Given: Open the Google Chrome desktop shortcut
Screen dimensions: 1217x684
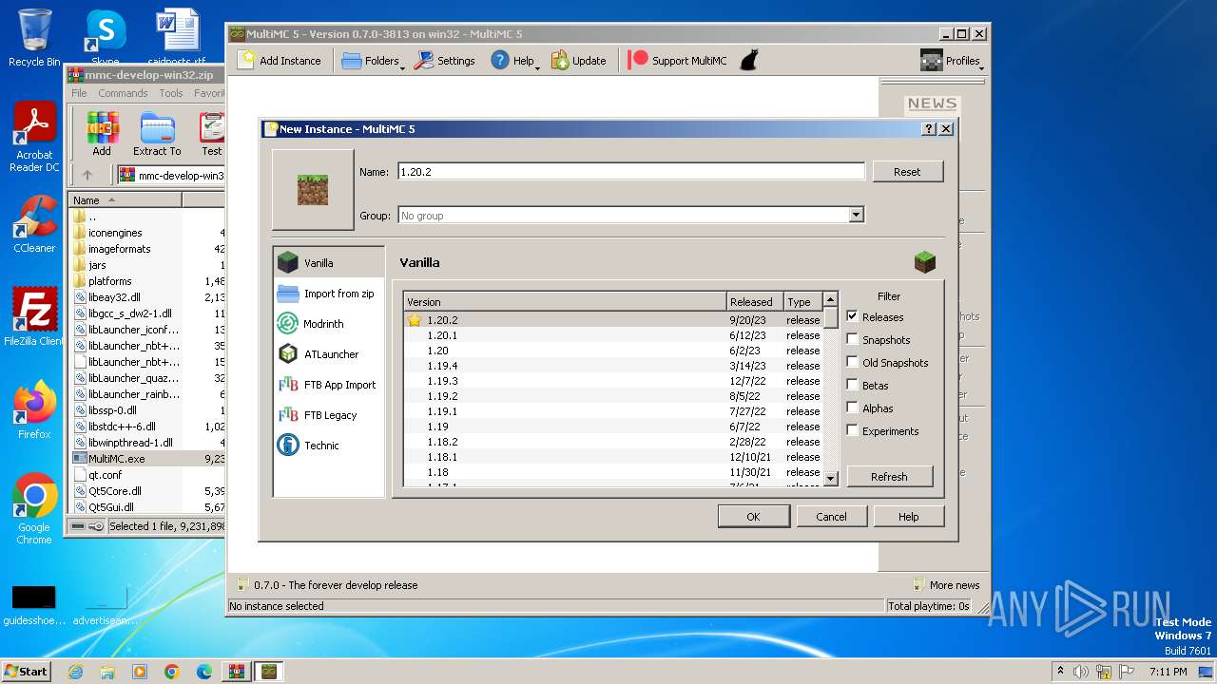Looking at the screenshot, I should click(34, 509).
